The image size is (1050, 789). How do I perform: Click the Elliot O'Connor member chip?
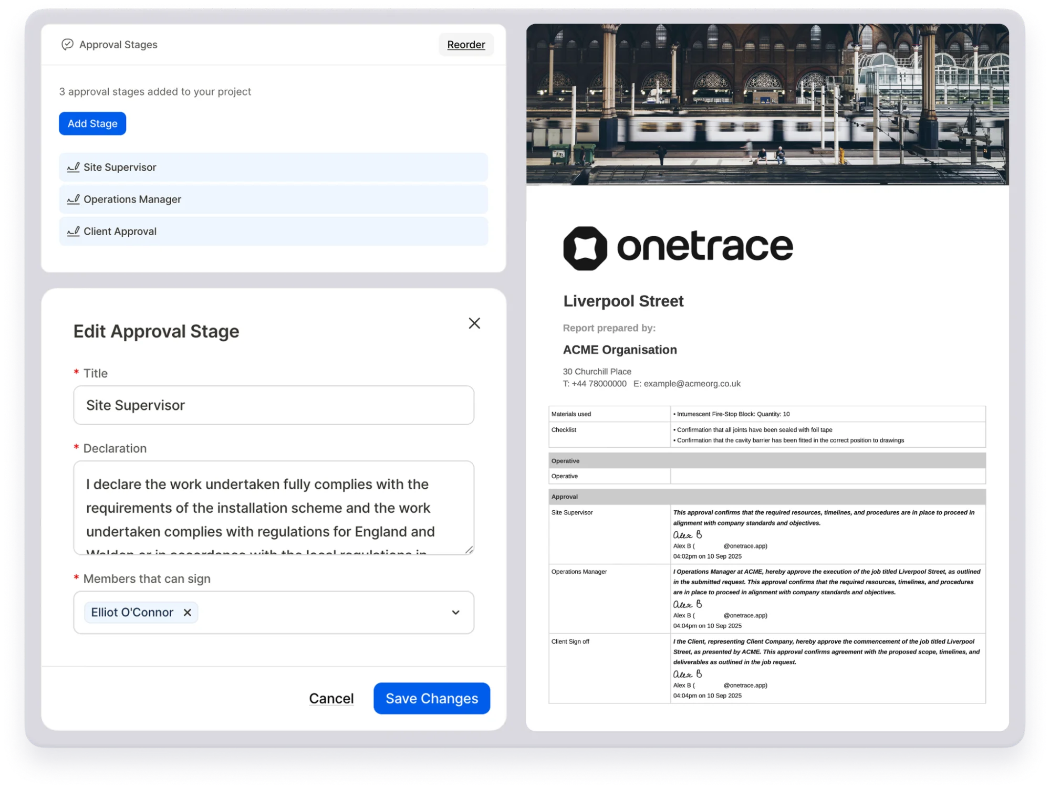pyautogui.click(x=132, y=612)
